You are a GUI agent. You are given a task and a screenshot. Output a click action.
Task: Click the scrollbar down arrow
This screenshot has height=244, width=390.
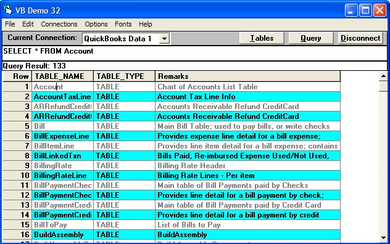point(383,238)
